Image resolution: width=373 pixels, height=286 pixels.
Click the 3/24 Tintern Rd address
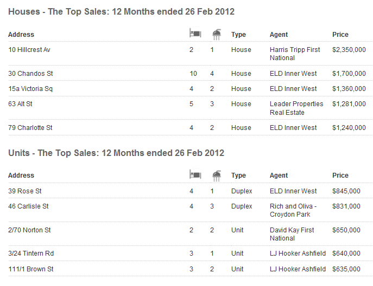[31, 253]
